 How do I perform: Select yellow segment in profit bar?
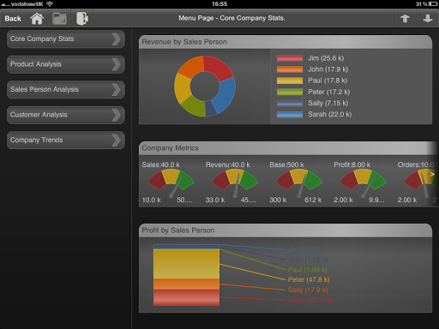coord(186,264)
